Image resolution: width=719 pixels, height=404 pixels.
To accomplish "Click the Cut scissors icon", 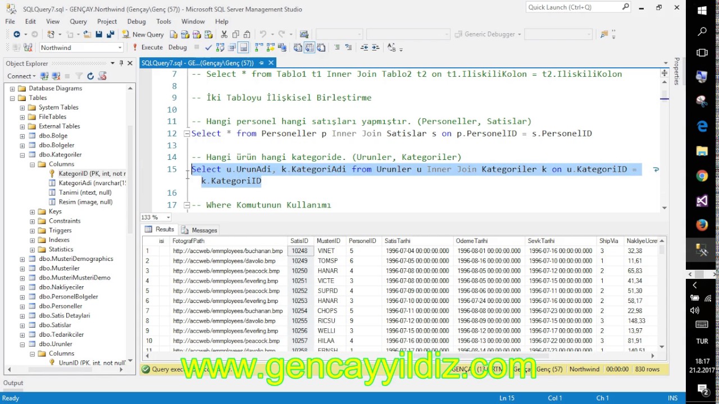I will pos(224,34).
